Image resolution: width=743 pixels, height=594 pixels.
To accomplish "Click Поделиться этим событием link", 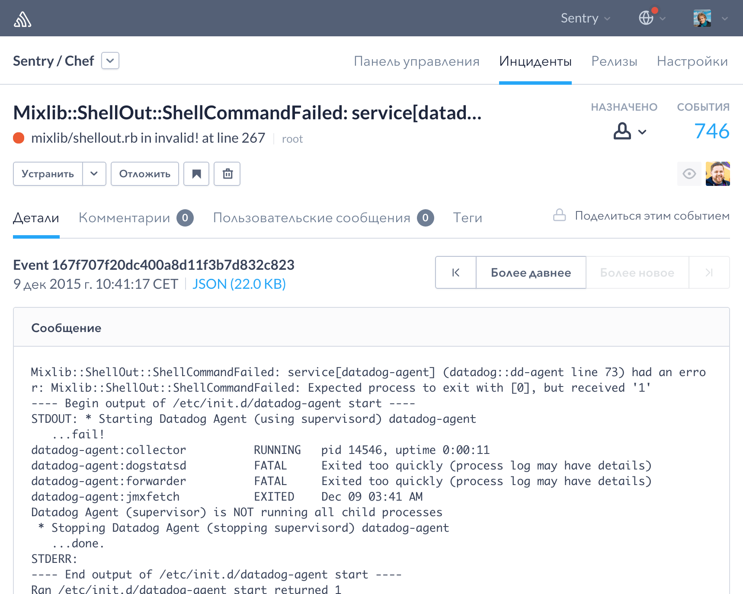I will point(652,215).
